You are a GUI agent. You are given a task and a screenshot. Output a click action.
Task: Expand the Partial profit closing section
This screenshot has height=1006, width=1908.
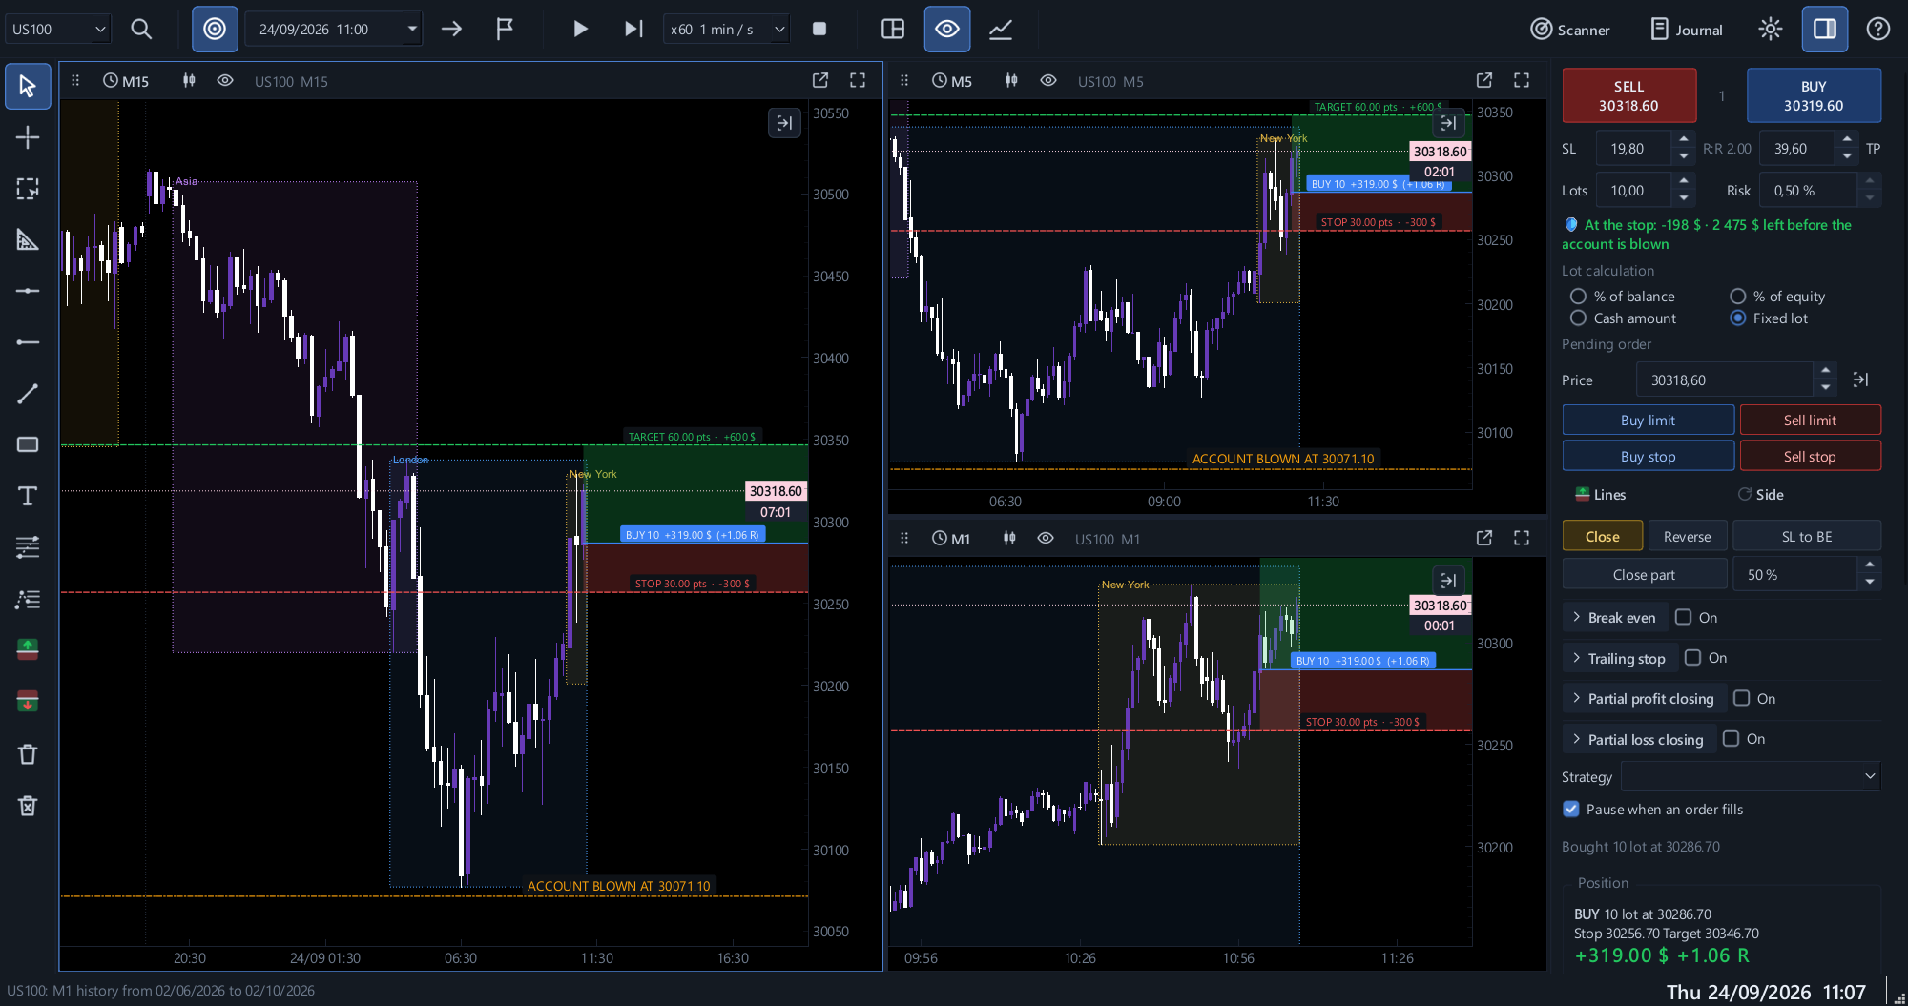(x=1643, y=699)
